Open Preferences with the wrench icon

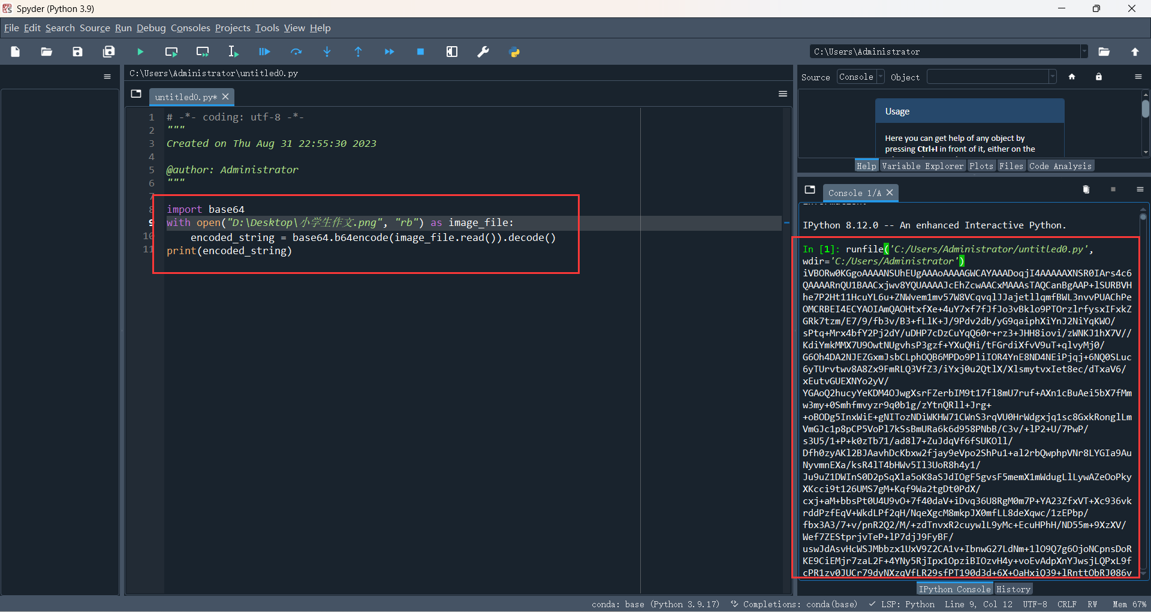point(483,52)
